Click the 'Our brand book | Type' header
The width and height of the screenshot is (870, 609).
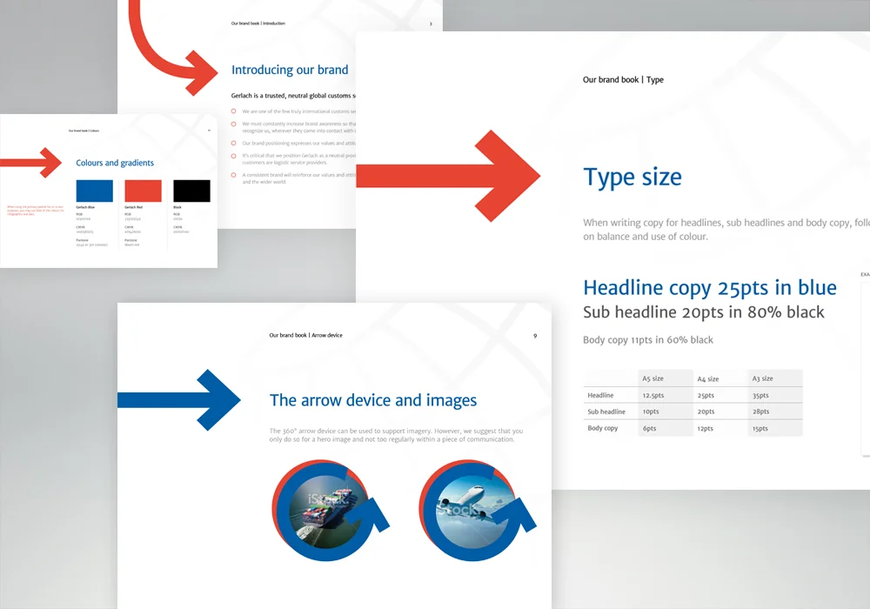pyautogui.click(x=623, y=80)
